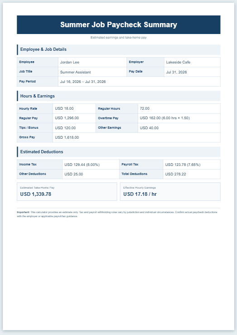Select the tips value 'USD 120.00'
The height and width of the screenshot is (335, 237).
coord(65,128)
